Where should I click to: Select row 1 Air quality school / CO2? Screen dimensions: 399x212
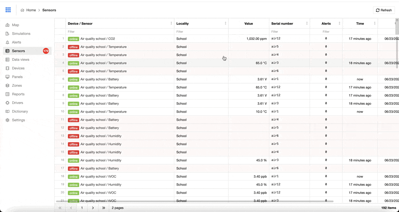click(x=227, y=39)
